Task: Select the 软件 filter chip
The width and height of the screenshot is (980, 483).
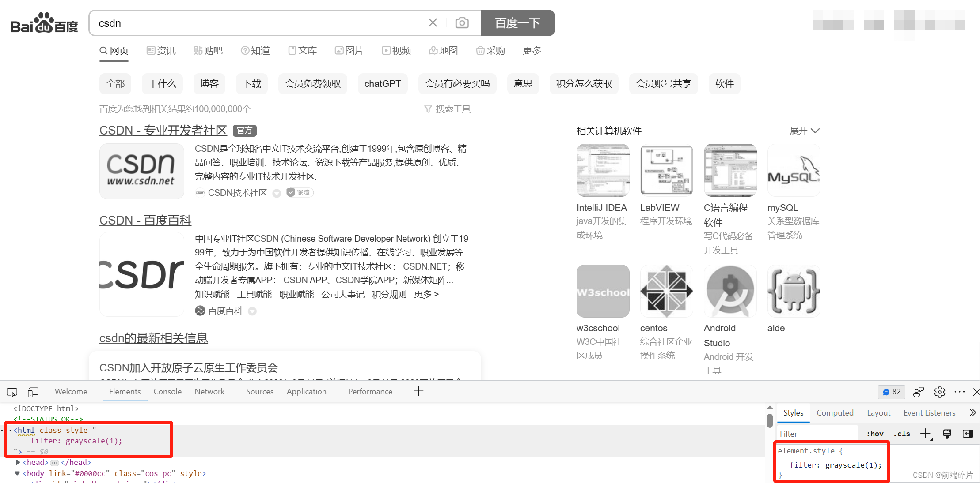Action: [725, 84]
